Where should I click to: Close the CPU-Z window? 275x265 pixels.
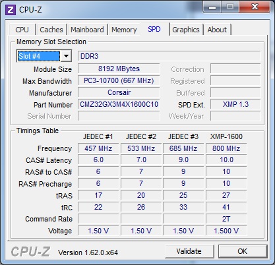point(255,7)
